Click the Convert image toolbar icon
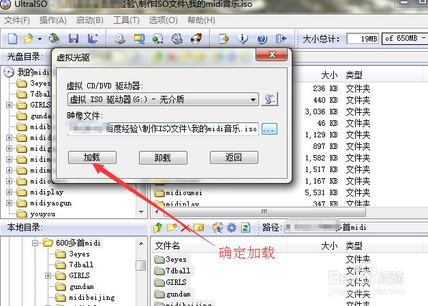The height and width of the screenshot is (306, 428). coord(158,39)
